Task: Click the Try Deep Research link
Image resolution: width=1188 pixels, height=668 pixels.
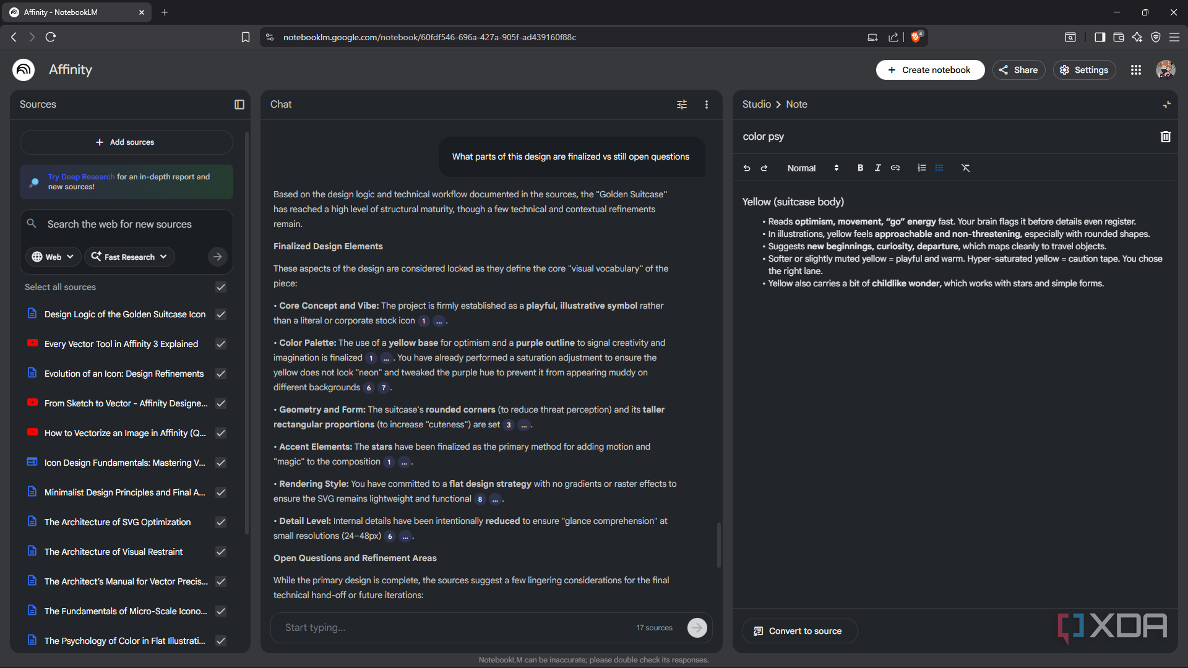Action: [x=81, y=177]
